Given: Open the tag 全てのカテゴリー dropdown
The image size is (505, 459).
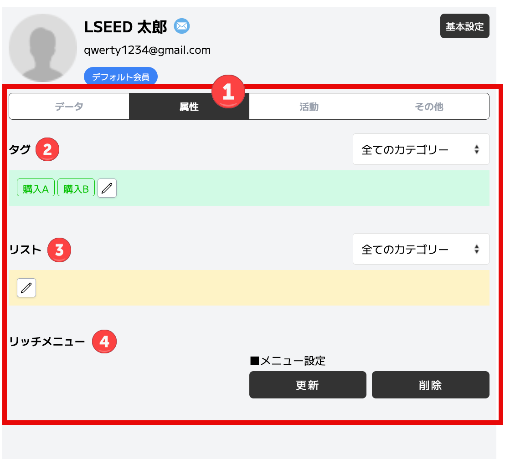Looking at the screenshot, I should click(x=421, y=149).
